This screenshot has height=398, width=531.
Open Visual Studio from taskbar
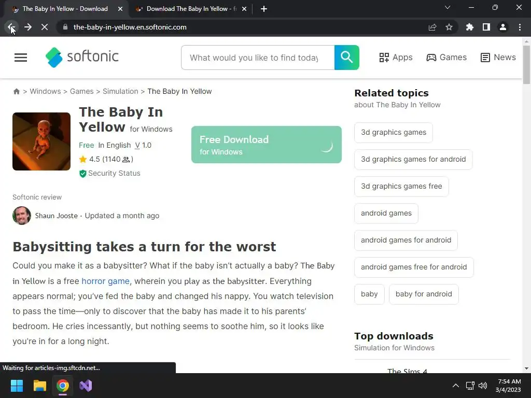86,386
